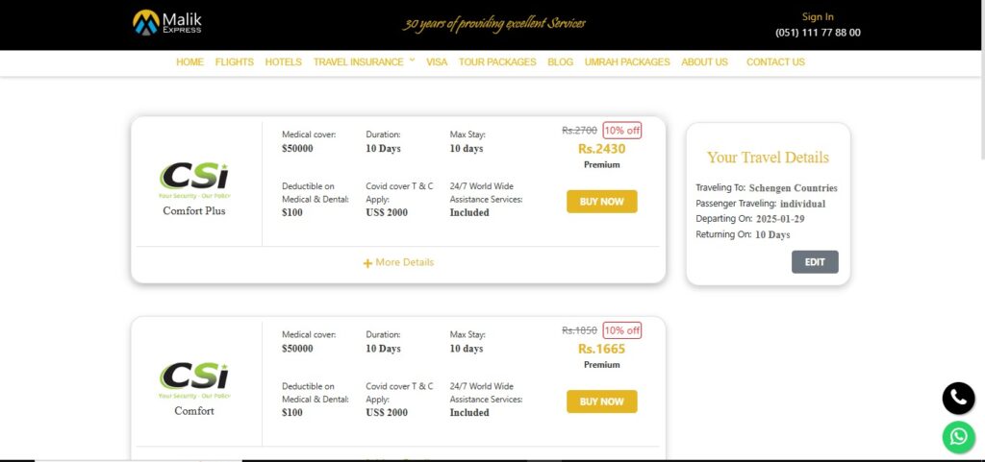Select Visa in the navigation bar
985x462 pixels.
click(x=437, y=62)
